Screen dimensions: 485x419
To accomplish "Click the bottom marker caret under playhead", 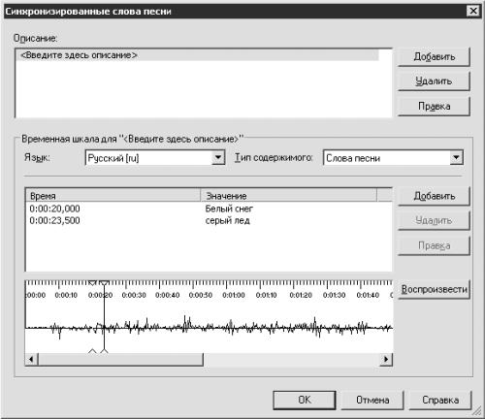I will pos(104,351).
